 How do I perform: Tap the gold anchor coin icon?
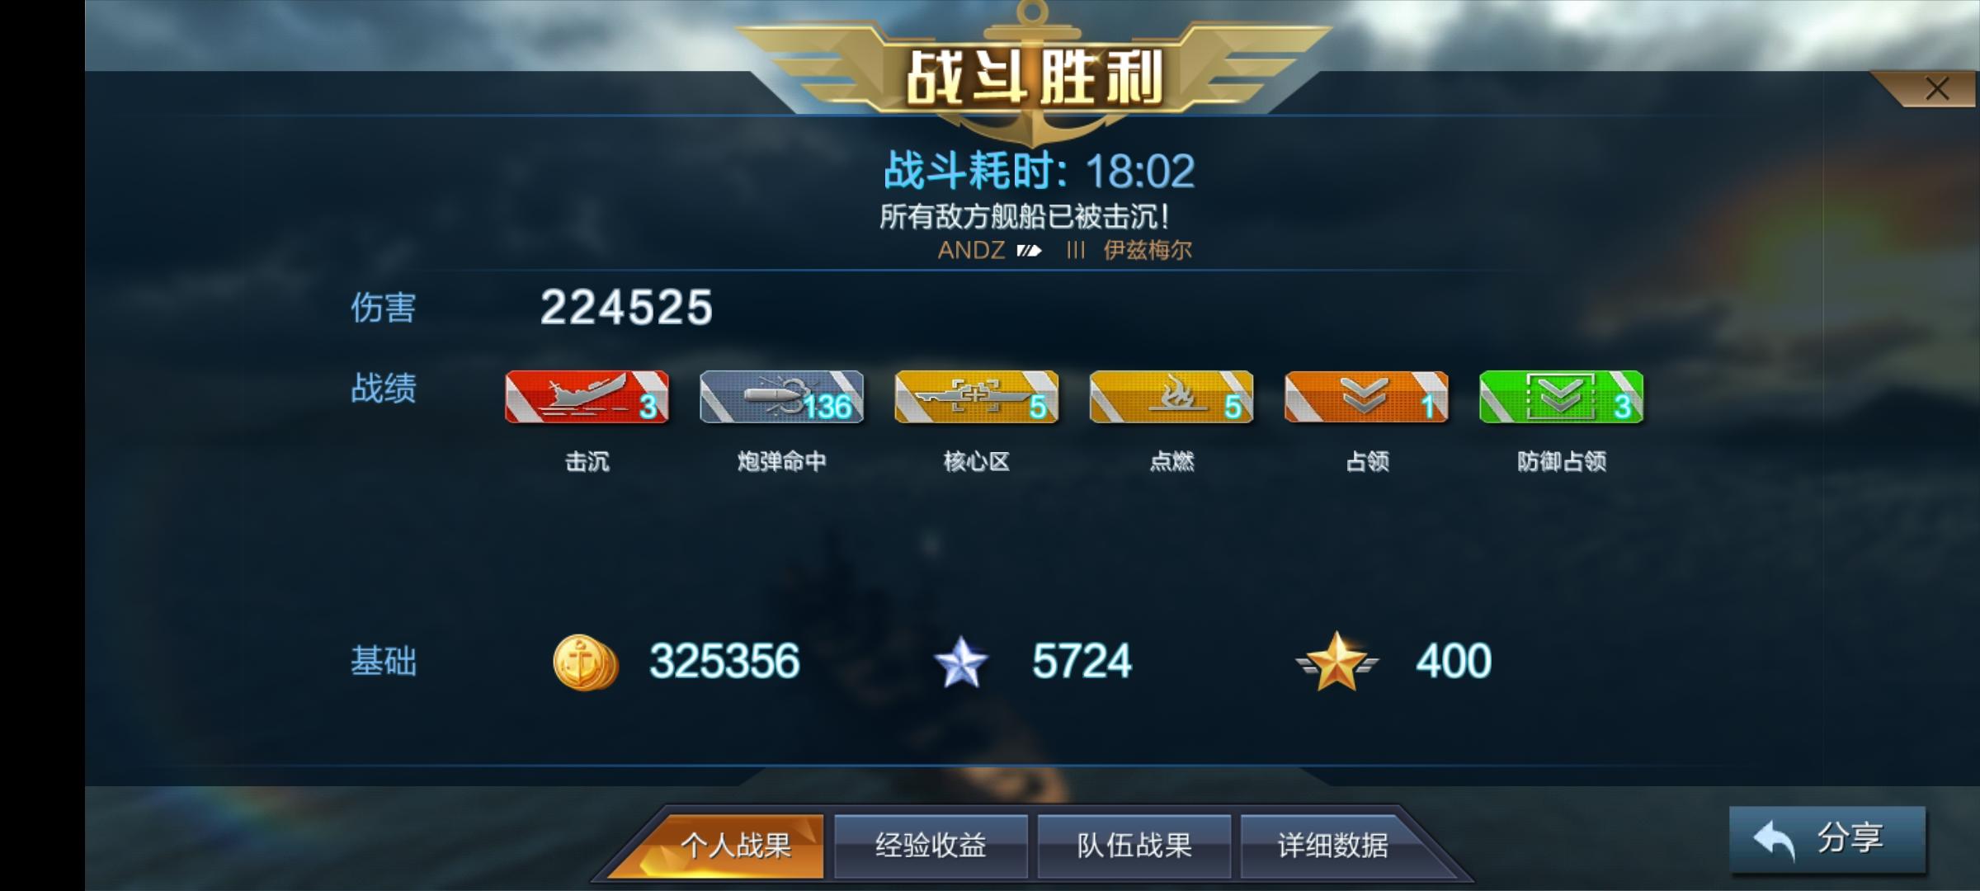click(585, 662)
